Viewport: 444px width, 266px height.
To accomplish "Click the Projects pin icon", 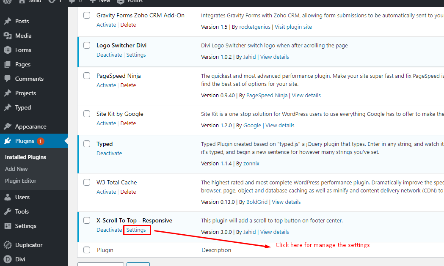I will tap(8, 93).
